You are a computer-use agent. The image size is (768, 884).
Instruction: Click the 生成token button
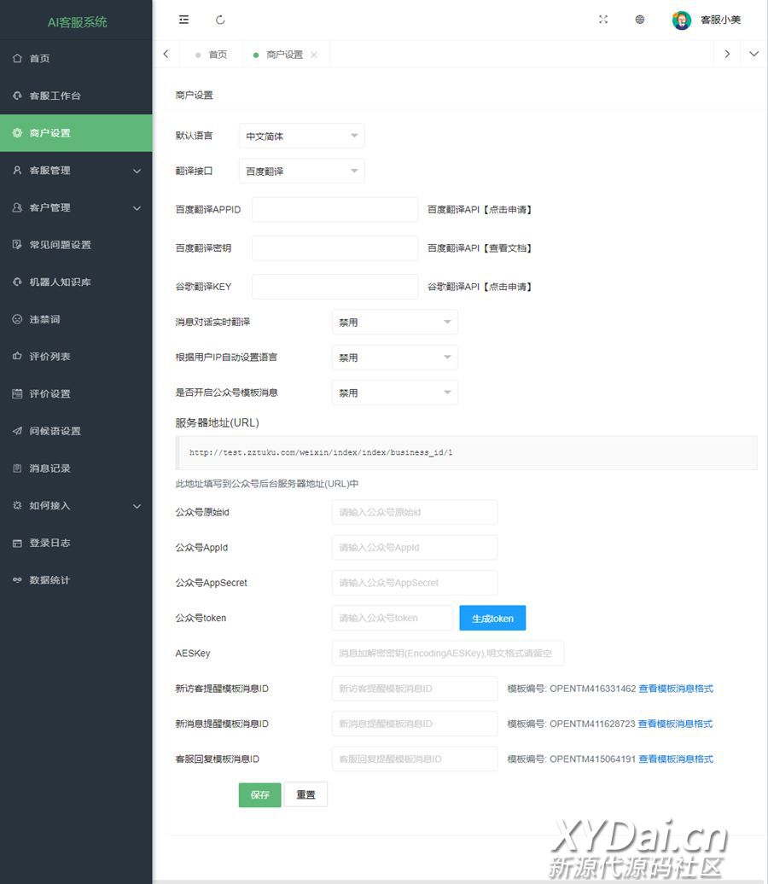tap(492, 618)
